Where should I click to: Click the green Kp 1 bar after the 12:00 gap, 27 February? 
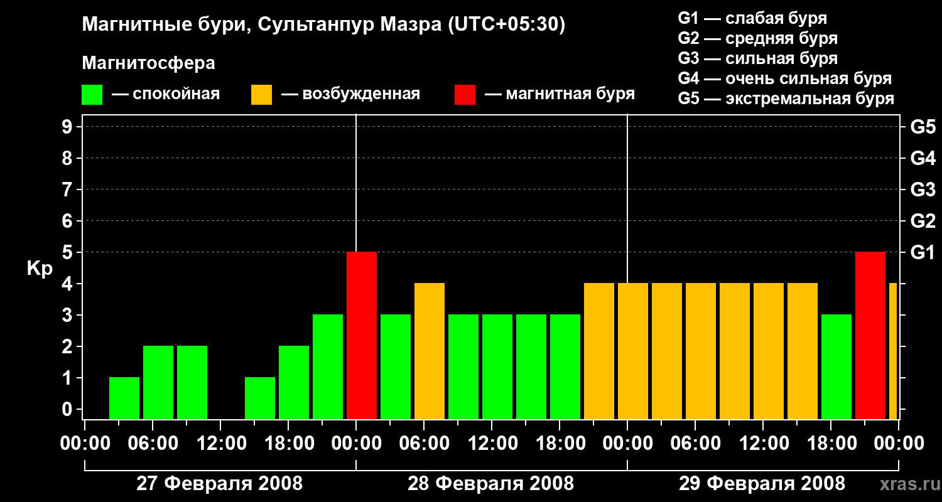coord(260,398)
